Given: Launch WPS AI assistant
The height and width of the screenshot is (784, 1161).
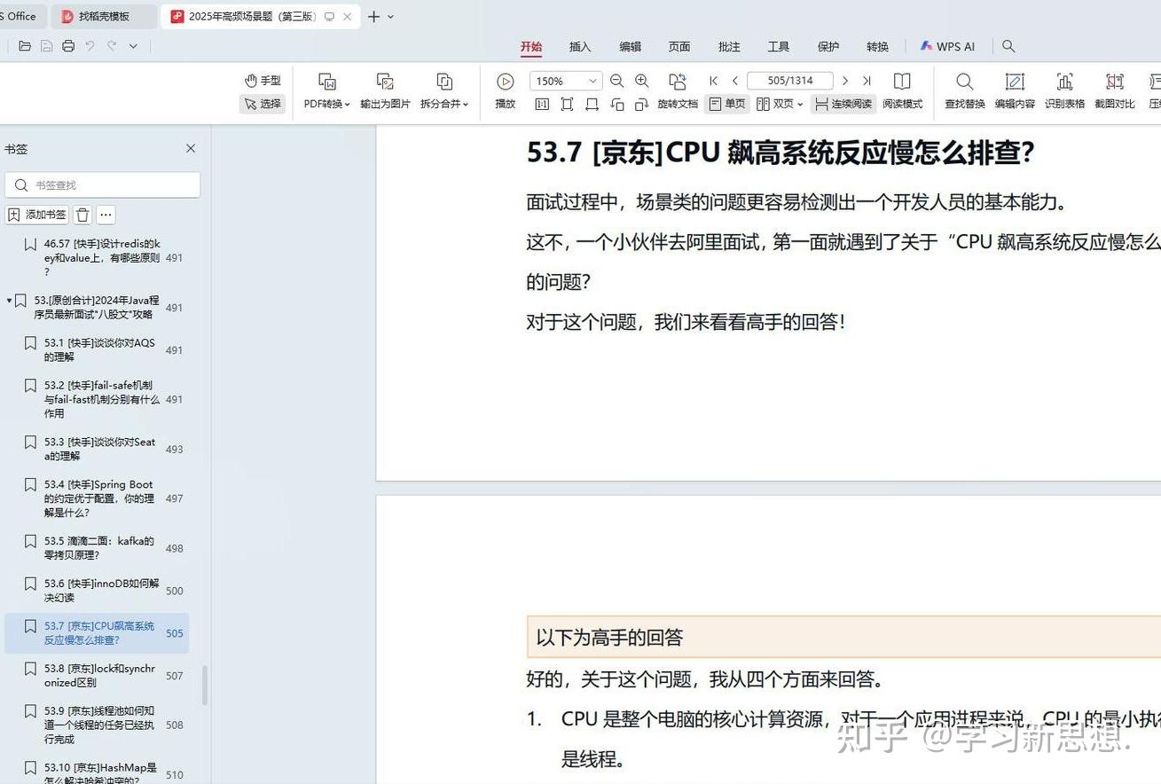Looking at the screenshot, I should (x=947, y=47).
